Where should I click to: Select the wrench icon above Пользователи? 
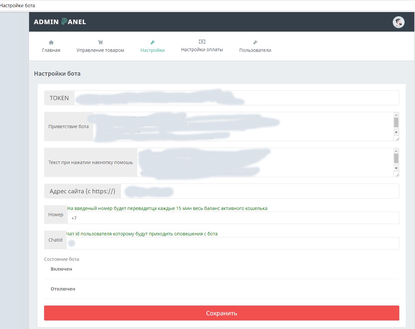click(x=255, y=42)
